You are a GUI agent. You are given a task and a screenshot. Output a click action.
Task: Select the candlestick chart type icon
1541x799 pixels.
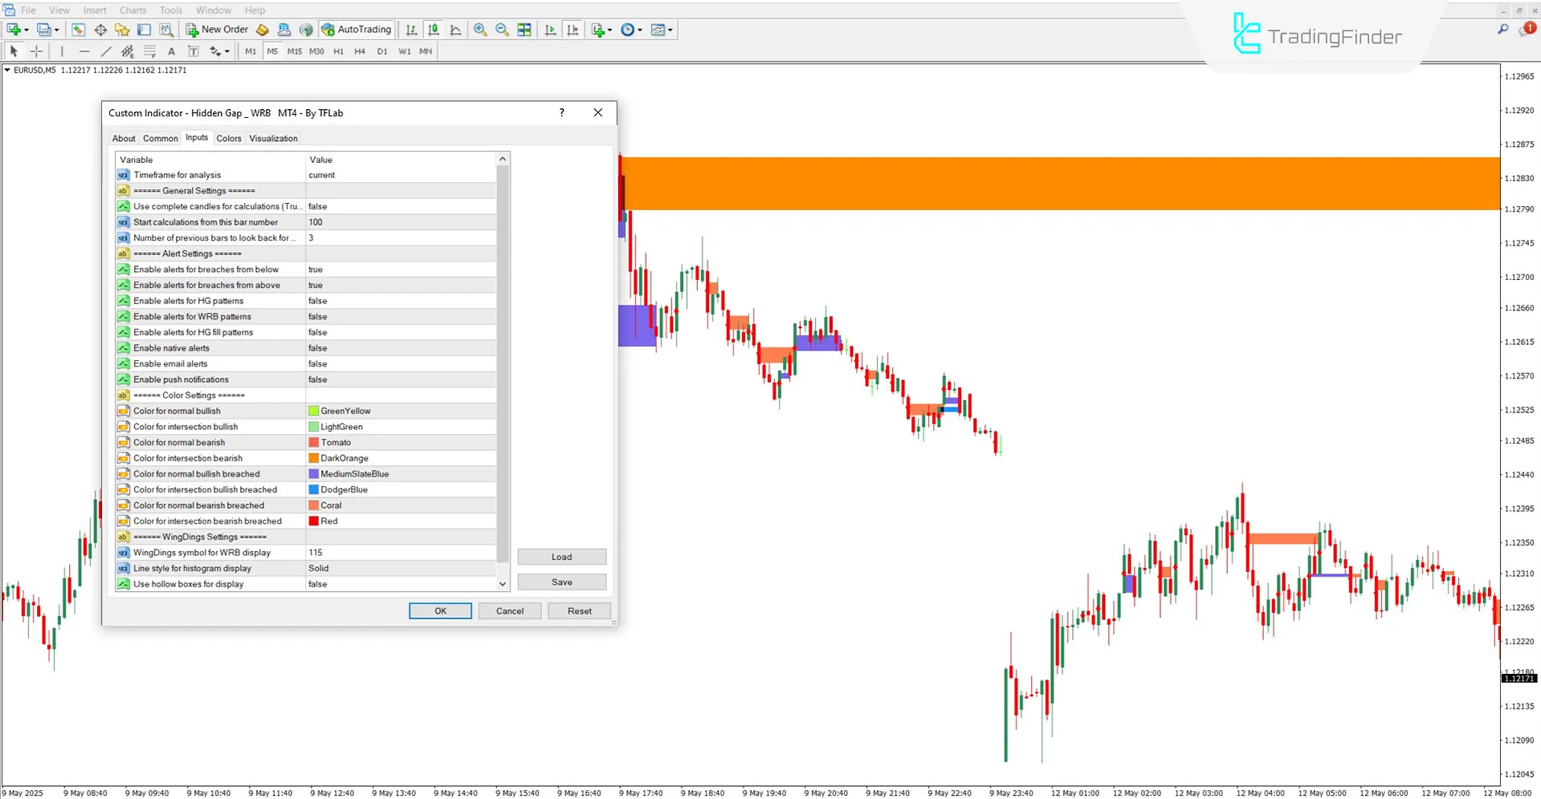click(434, 30)
